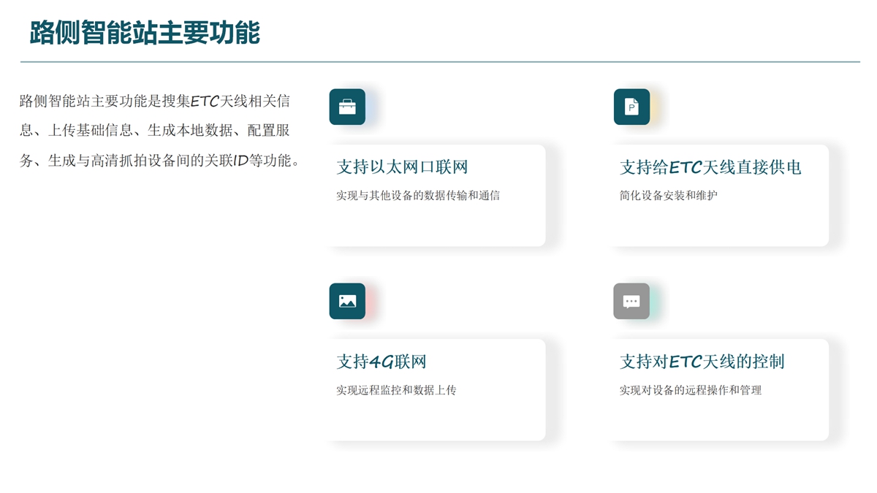Click the picture icon above the 4G card

pos(347,302)
